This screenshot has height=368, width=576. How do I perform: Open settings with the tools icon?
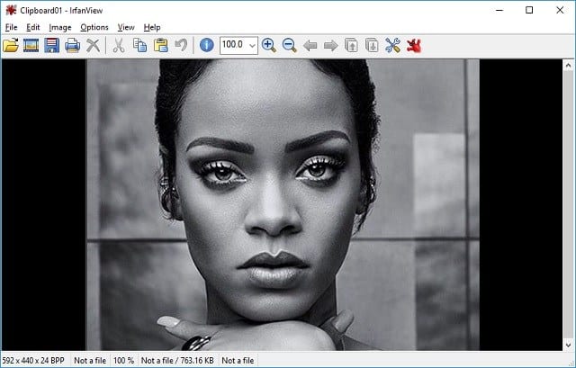click(x=392, y=45)
